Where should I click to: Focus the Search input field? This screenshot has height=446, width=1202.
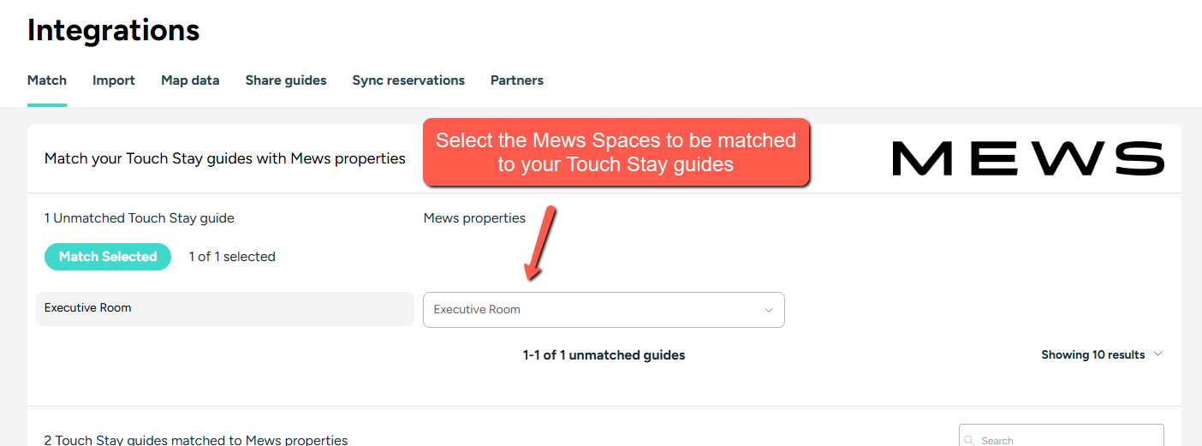click(1062, 435)
